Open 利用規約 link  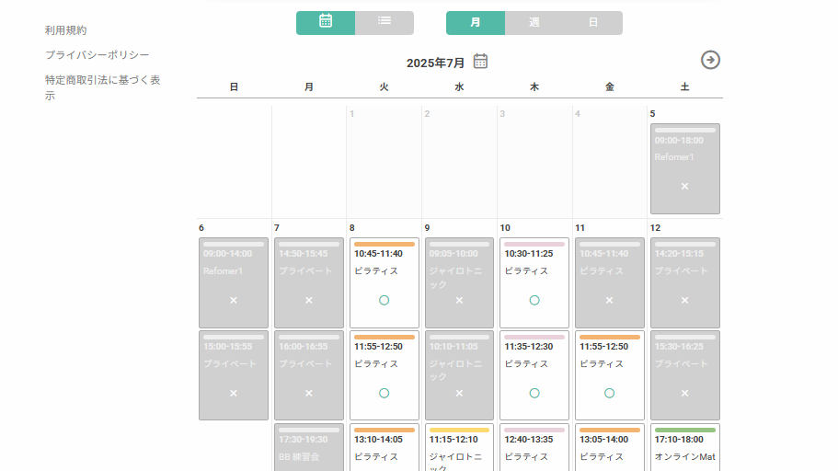(x=65, y=30)
